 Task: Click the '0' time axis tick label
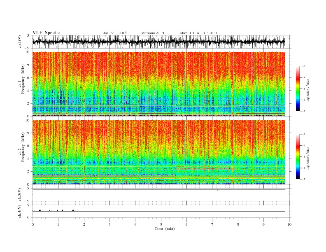click(33, 224)
